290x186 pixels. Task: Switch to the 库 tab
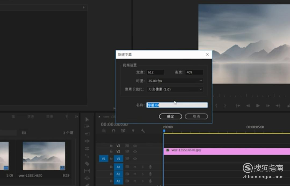pos(13,116)
